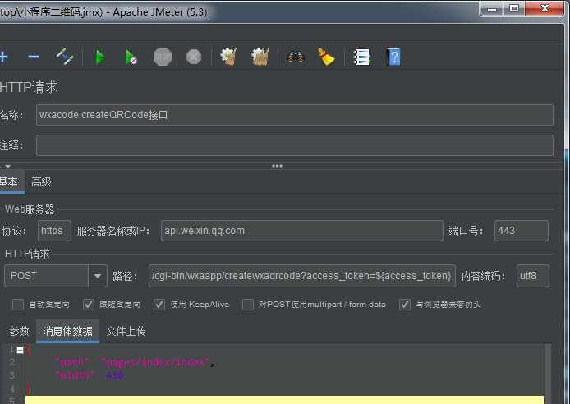Image resolution: width=570 pixels, height=404 pixels.
Task: Click the gray Shutdown icon
Action: [194, 57]
